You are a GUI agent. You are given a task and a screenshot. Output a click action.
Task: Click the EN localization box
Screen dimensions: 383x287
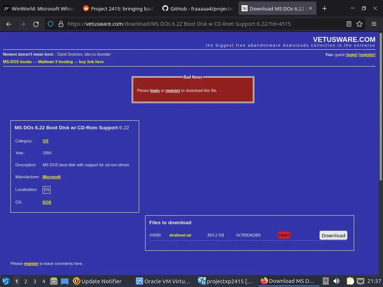[x=46, y=189]
